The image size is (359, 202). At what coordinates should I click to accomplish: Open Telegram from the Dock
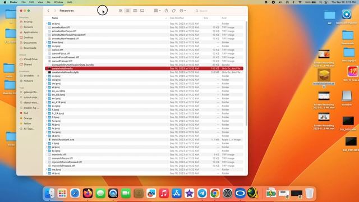click(202, 193)
